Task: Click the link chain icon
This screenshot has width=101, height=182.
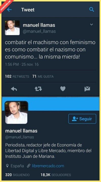Action: 29,166
